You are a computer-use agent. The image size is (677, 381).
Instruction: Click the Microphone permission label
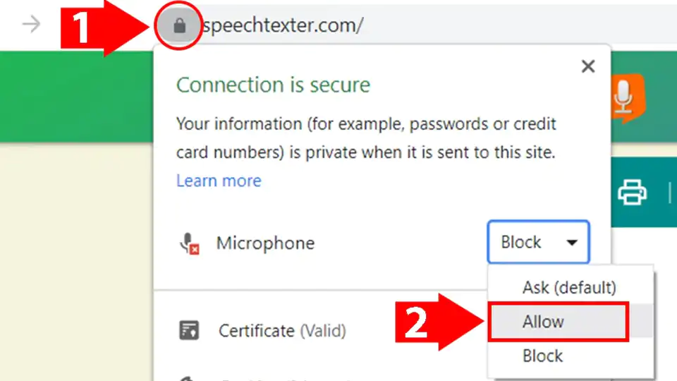[265, 243]
